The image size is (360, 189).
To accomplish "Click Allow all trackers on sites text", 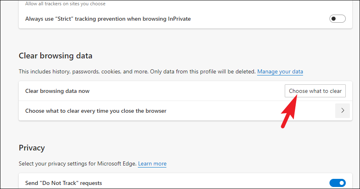I will [x=65, y=4].
